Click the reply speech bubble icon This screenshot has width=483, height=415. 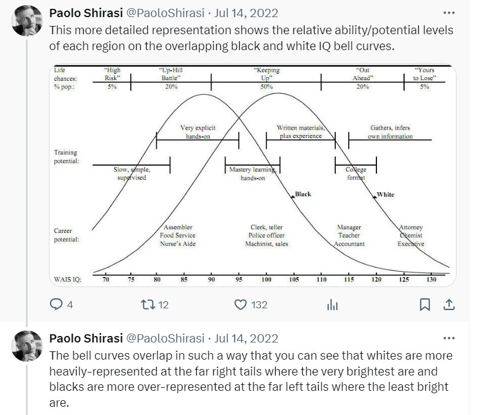57,304
